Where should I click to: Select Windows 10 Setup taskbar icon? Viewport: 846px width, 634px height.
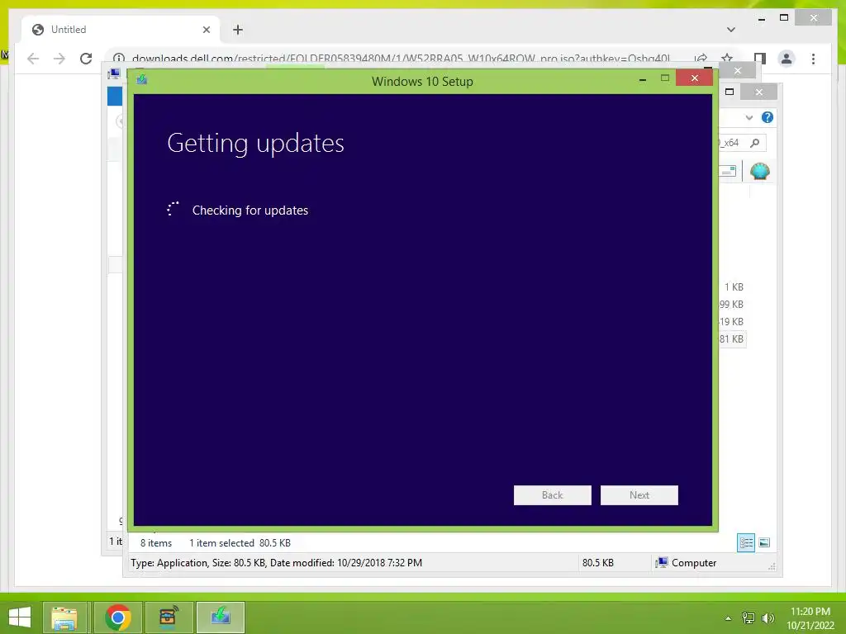click(221, 617)
